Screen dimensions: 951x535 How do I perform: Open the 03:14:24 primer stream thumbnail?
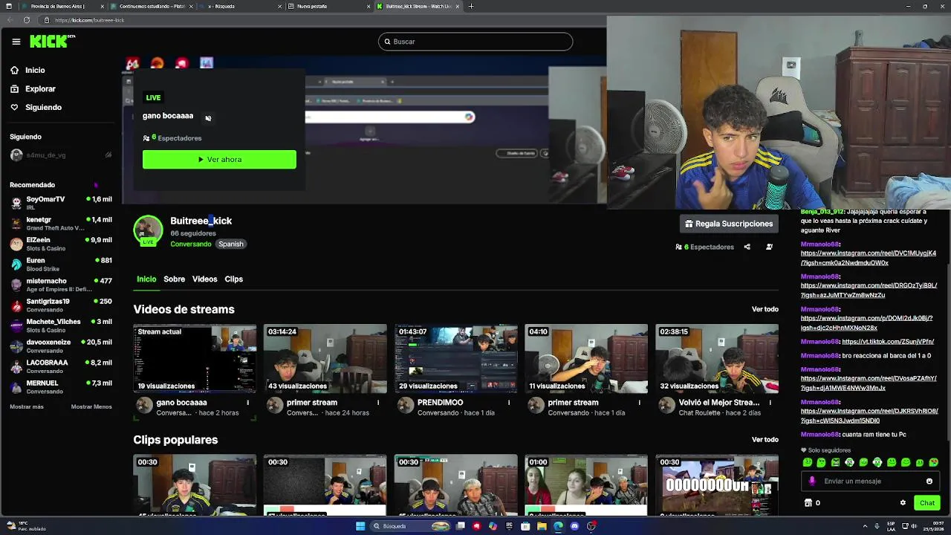pyautogui.click(x=325, y=358)
